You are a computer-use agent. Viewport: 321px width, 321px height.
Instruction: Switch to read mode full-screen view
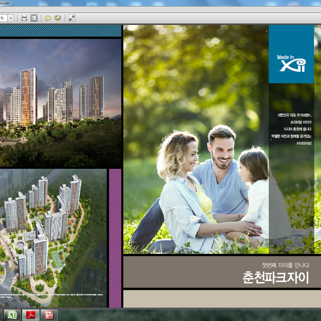click(72, 18)
